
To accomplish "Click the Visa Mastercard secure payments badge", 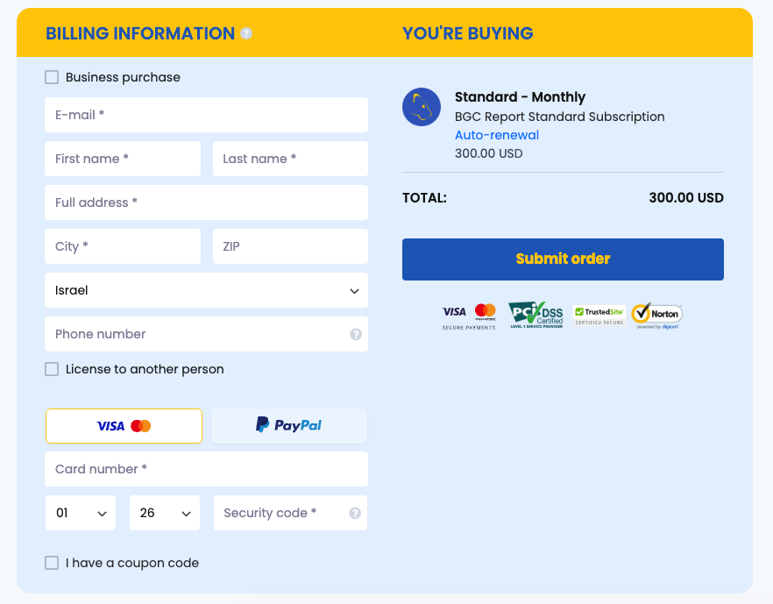I will [x=469, y=315].
